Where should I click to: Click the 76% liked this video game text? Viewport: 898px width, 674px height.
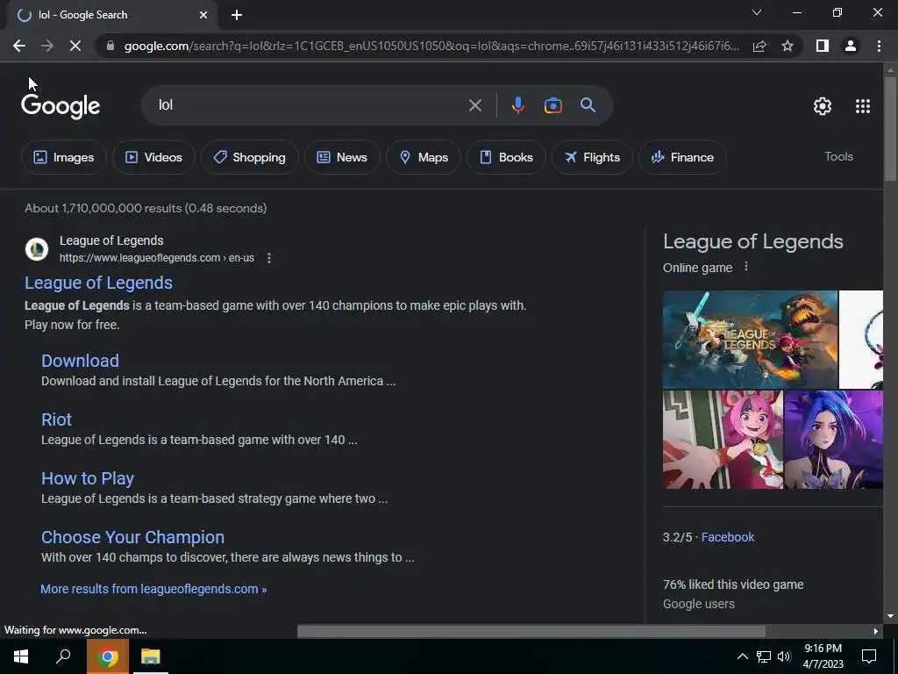pyautogui.click(x=733, y=584)
